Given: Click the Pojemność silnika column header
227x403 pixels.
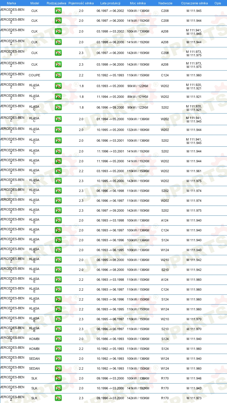Looking at the screenshot, I should 81,3.
